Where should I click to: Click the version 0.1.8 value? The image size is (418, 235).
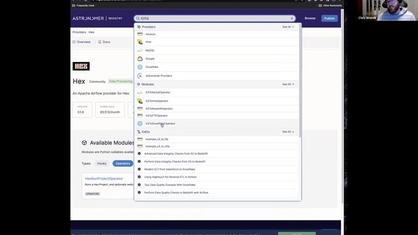pos(81,112)
